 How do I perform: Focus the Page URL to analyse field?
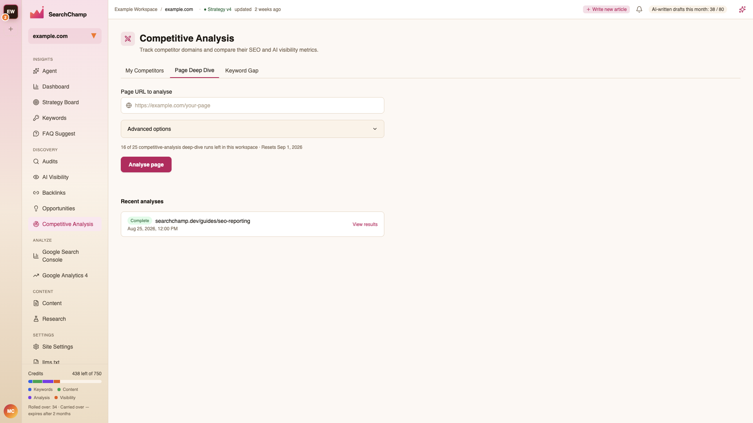(x=253, y=105)
